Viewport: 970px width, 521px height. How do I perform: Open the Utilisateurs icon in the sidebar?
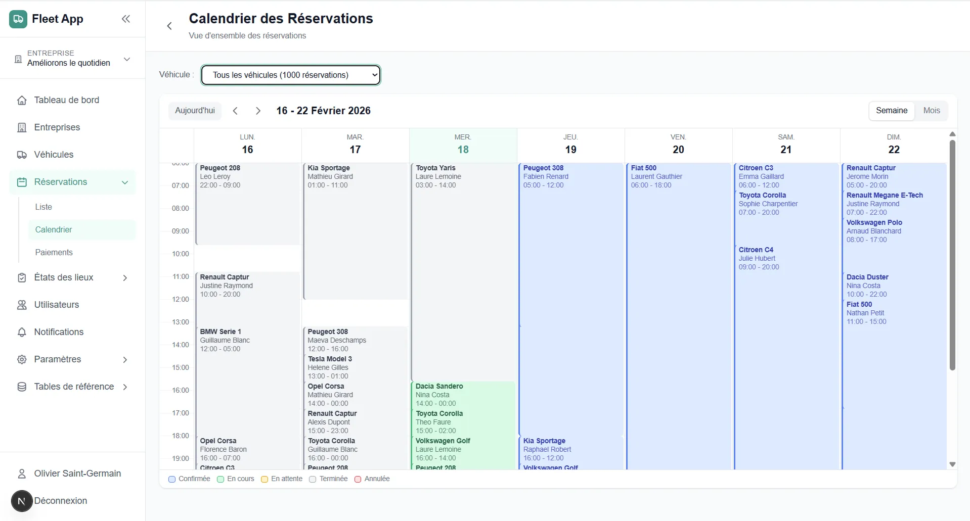pos(22,305)
